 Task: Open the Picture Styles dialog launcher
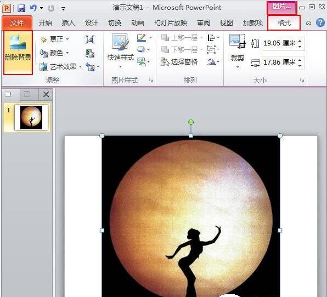point(151,80)
